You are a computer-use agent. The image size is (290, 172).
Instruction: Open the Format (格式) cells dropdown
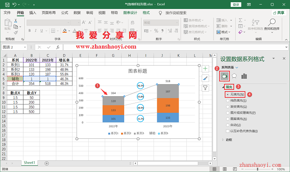tap(223, 32)
